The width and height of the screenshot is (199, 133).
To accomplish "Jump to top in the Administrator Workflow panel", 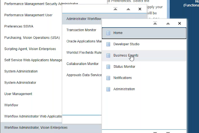I will click(115, 9).
